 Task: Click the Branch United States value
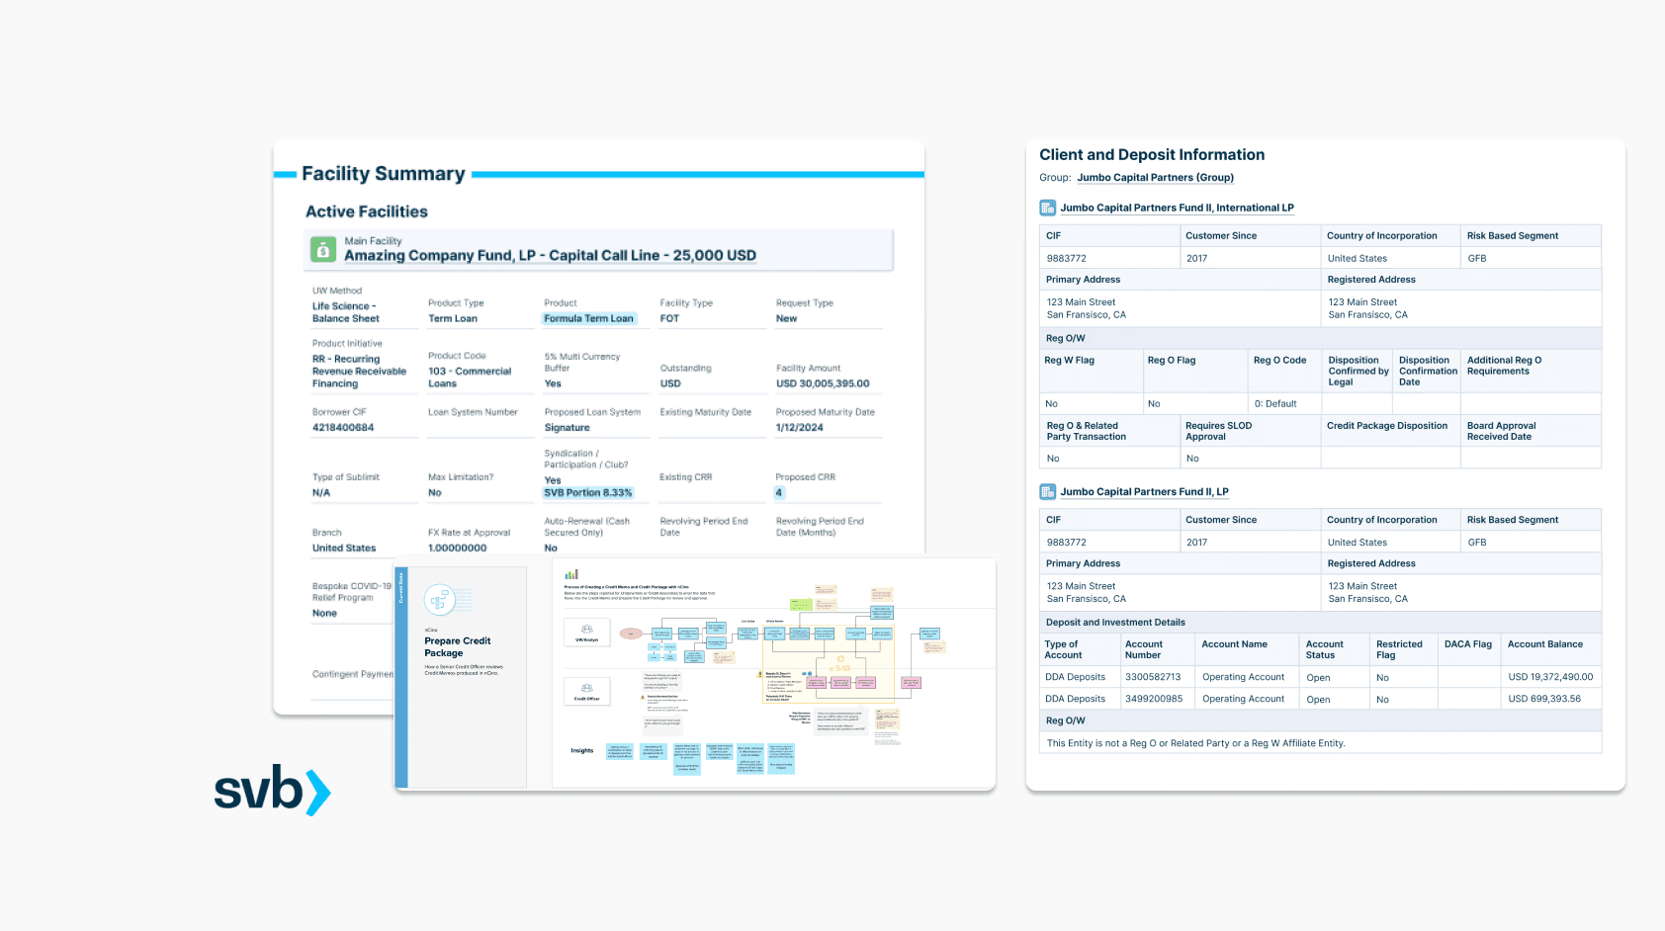click(x=344, y=548)
